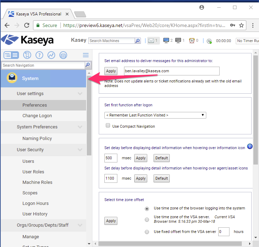Screen dimensions: 259x247
Task: Reset 500 msec delay to Default
Action: 162,158
